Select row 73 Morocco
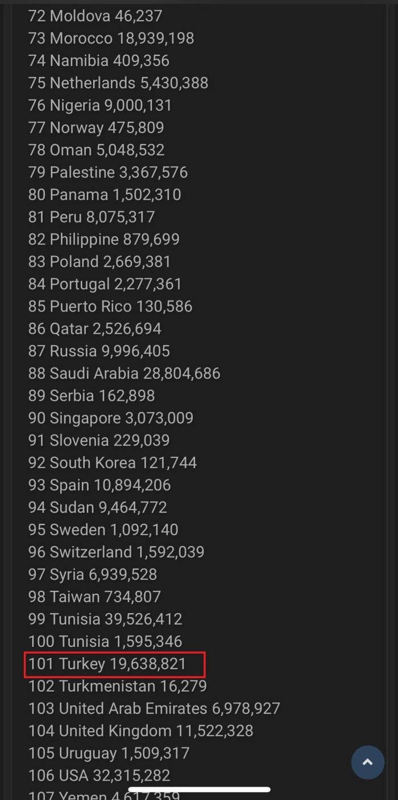Image resolution: width=398 pixels, height=800 pixels. [x=111, y=38]
